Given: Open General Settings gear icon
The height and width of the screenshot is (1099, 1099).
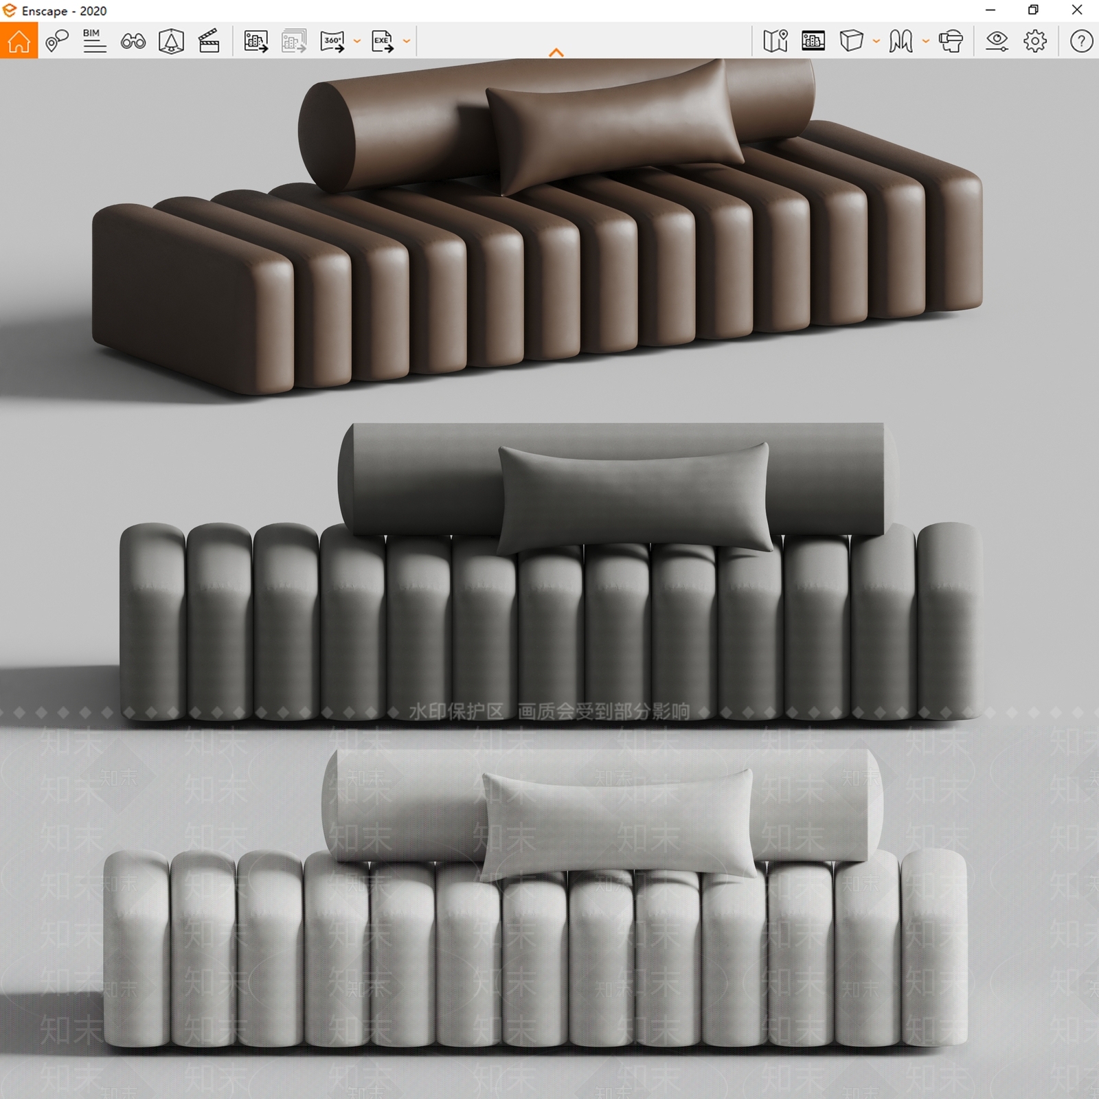Looking at the screenshot, I should [x=1035, y=41].
